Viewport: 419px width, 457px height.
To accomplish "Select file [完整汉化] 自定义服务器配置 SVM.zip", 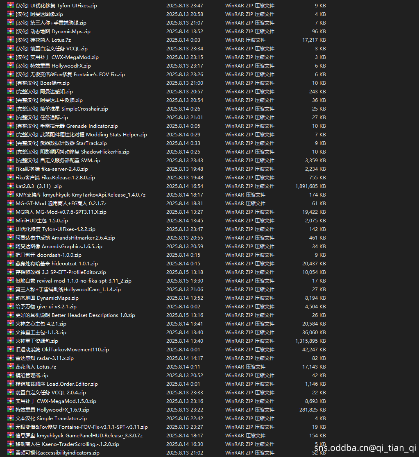I will (58, 160).
